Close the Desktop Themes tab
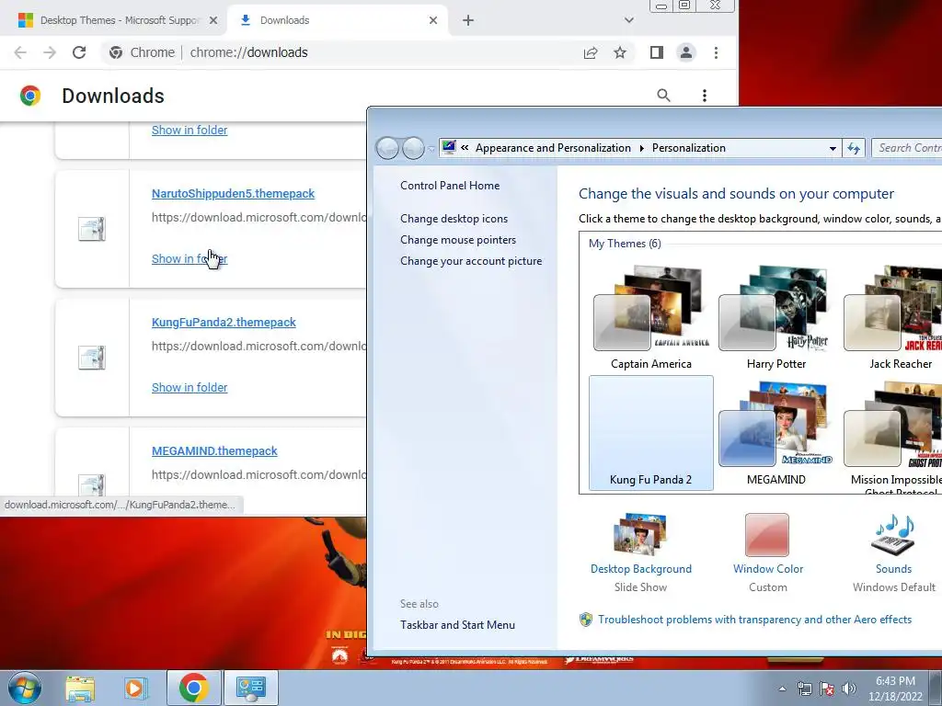The width and height of the screenshot is (942, 706). (x=213, y=20)
